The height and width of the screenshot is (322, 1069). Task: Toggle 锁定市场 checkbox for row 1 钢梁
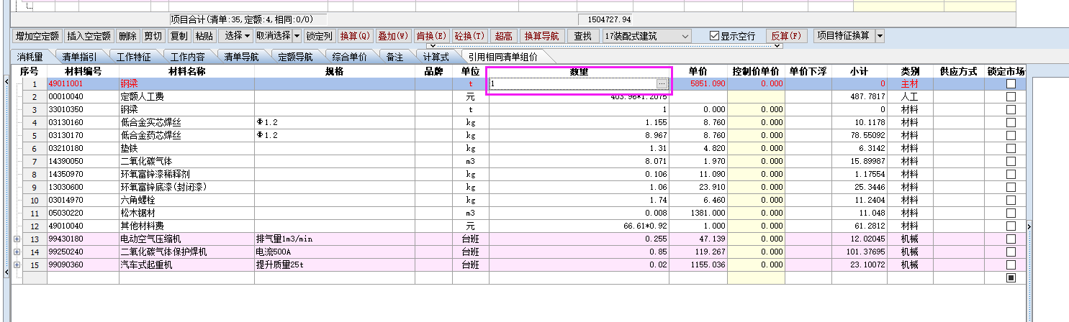click(x=1011, y=84)
